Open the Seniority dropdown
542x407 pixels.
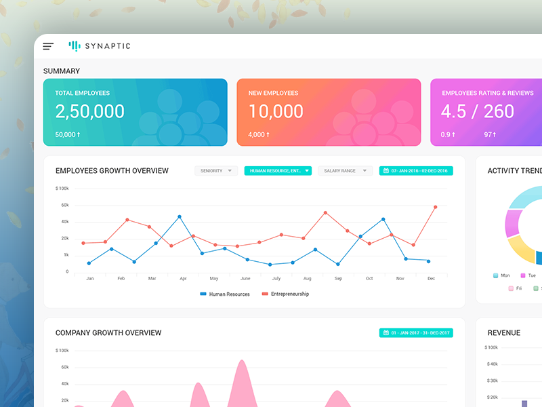tap(215, 170)
